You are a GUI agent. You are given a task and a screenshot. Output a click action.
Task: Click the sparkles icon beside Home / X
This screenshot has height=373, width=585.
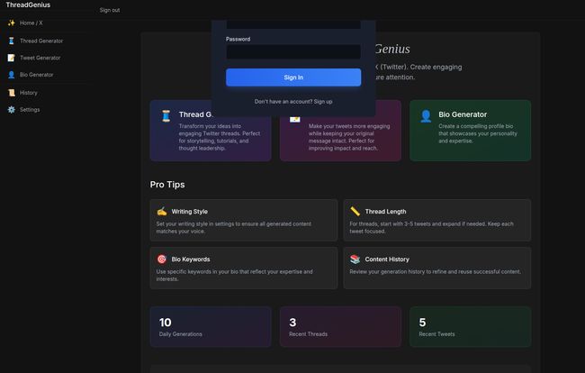(12, 23)
